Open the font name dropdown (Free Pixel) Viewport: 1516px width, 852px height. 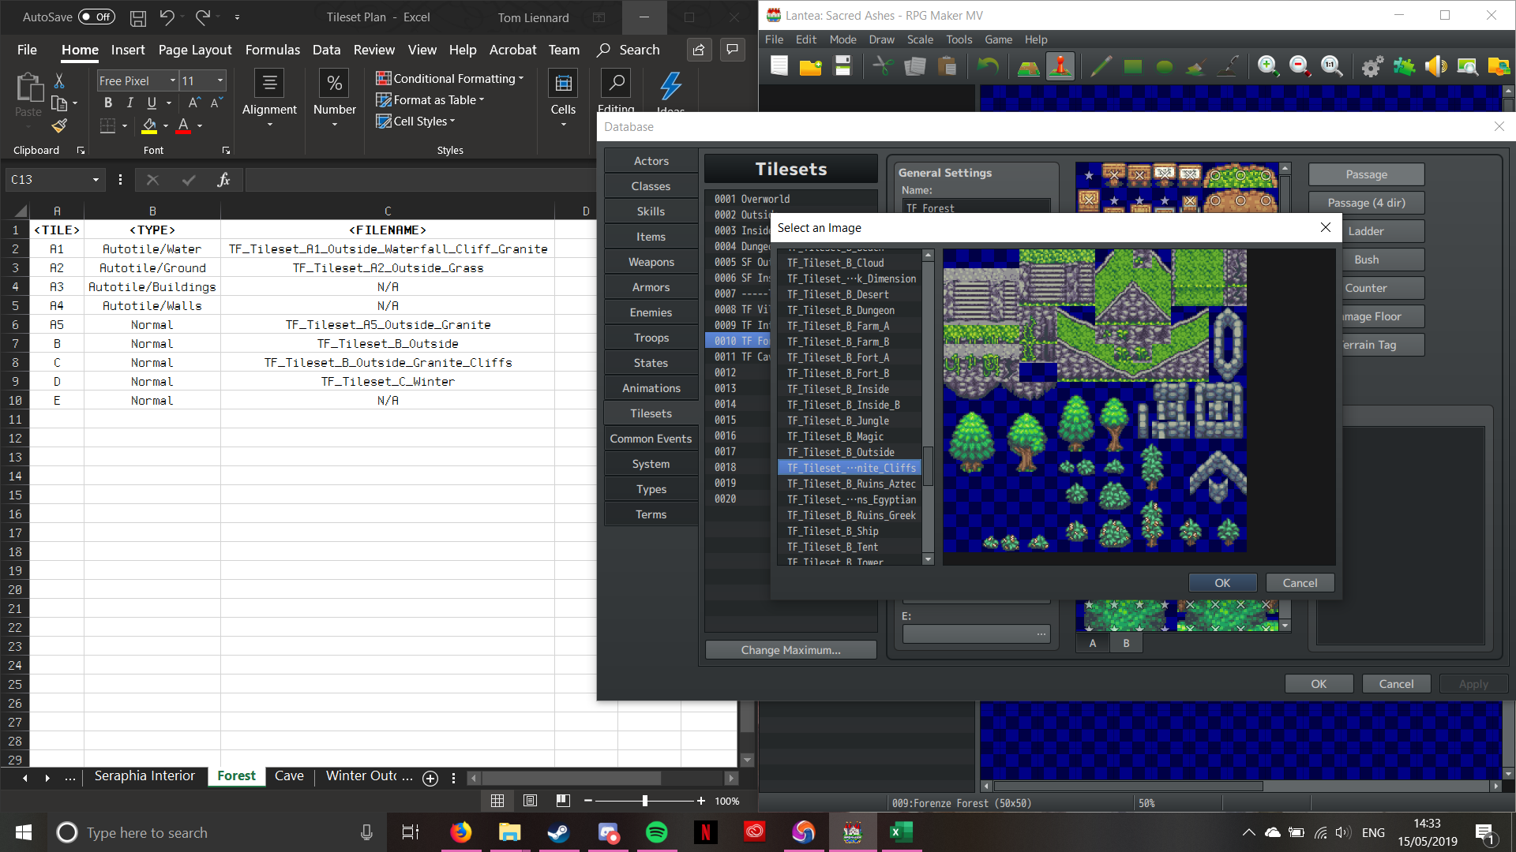[172, 80]
